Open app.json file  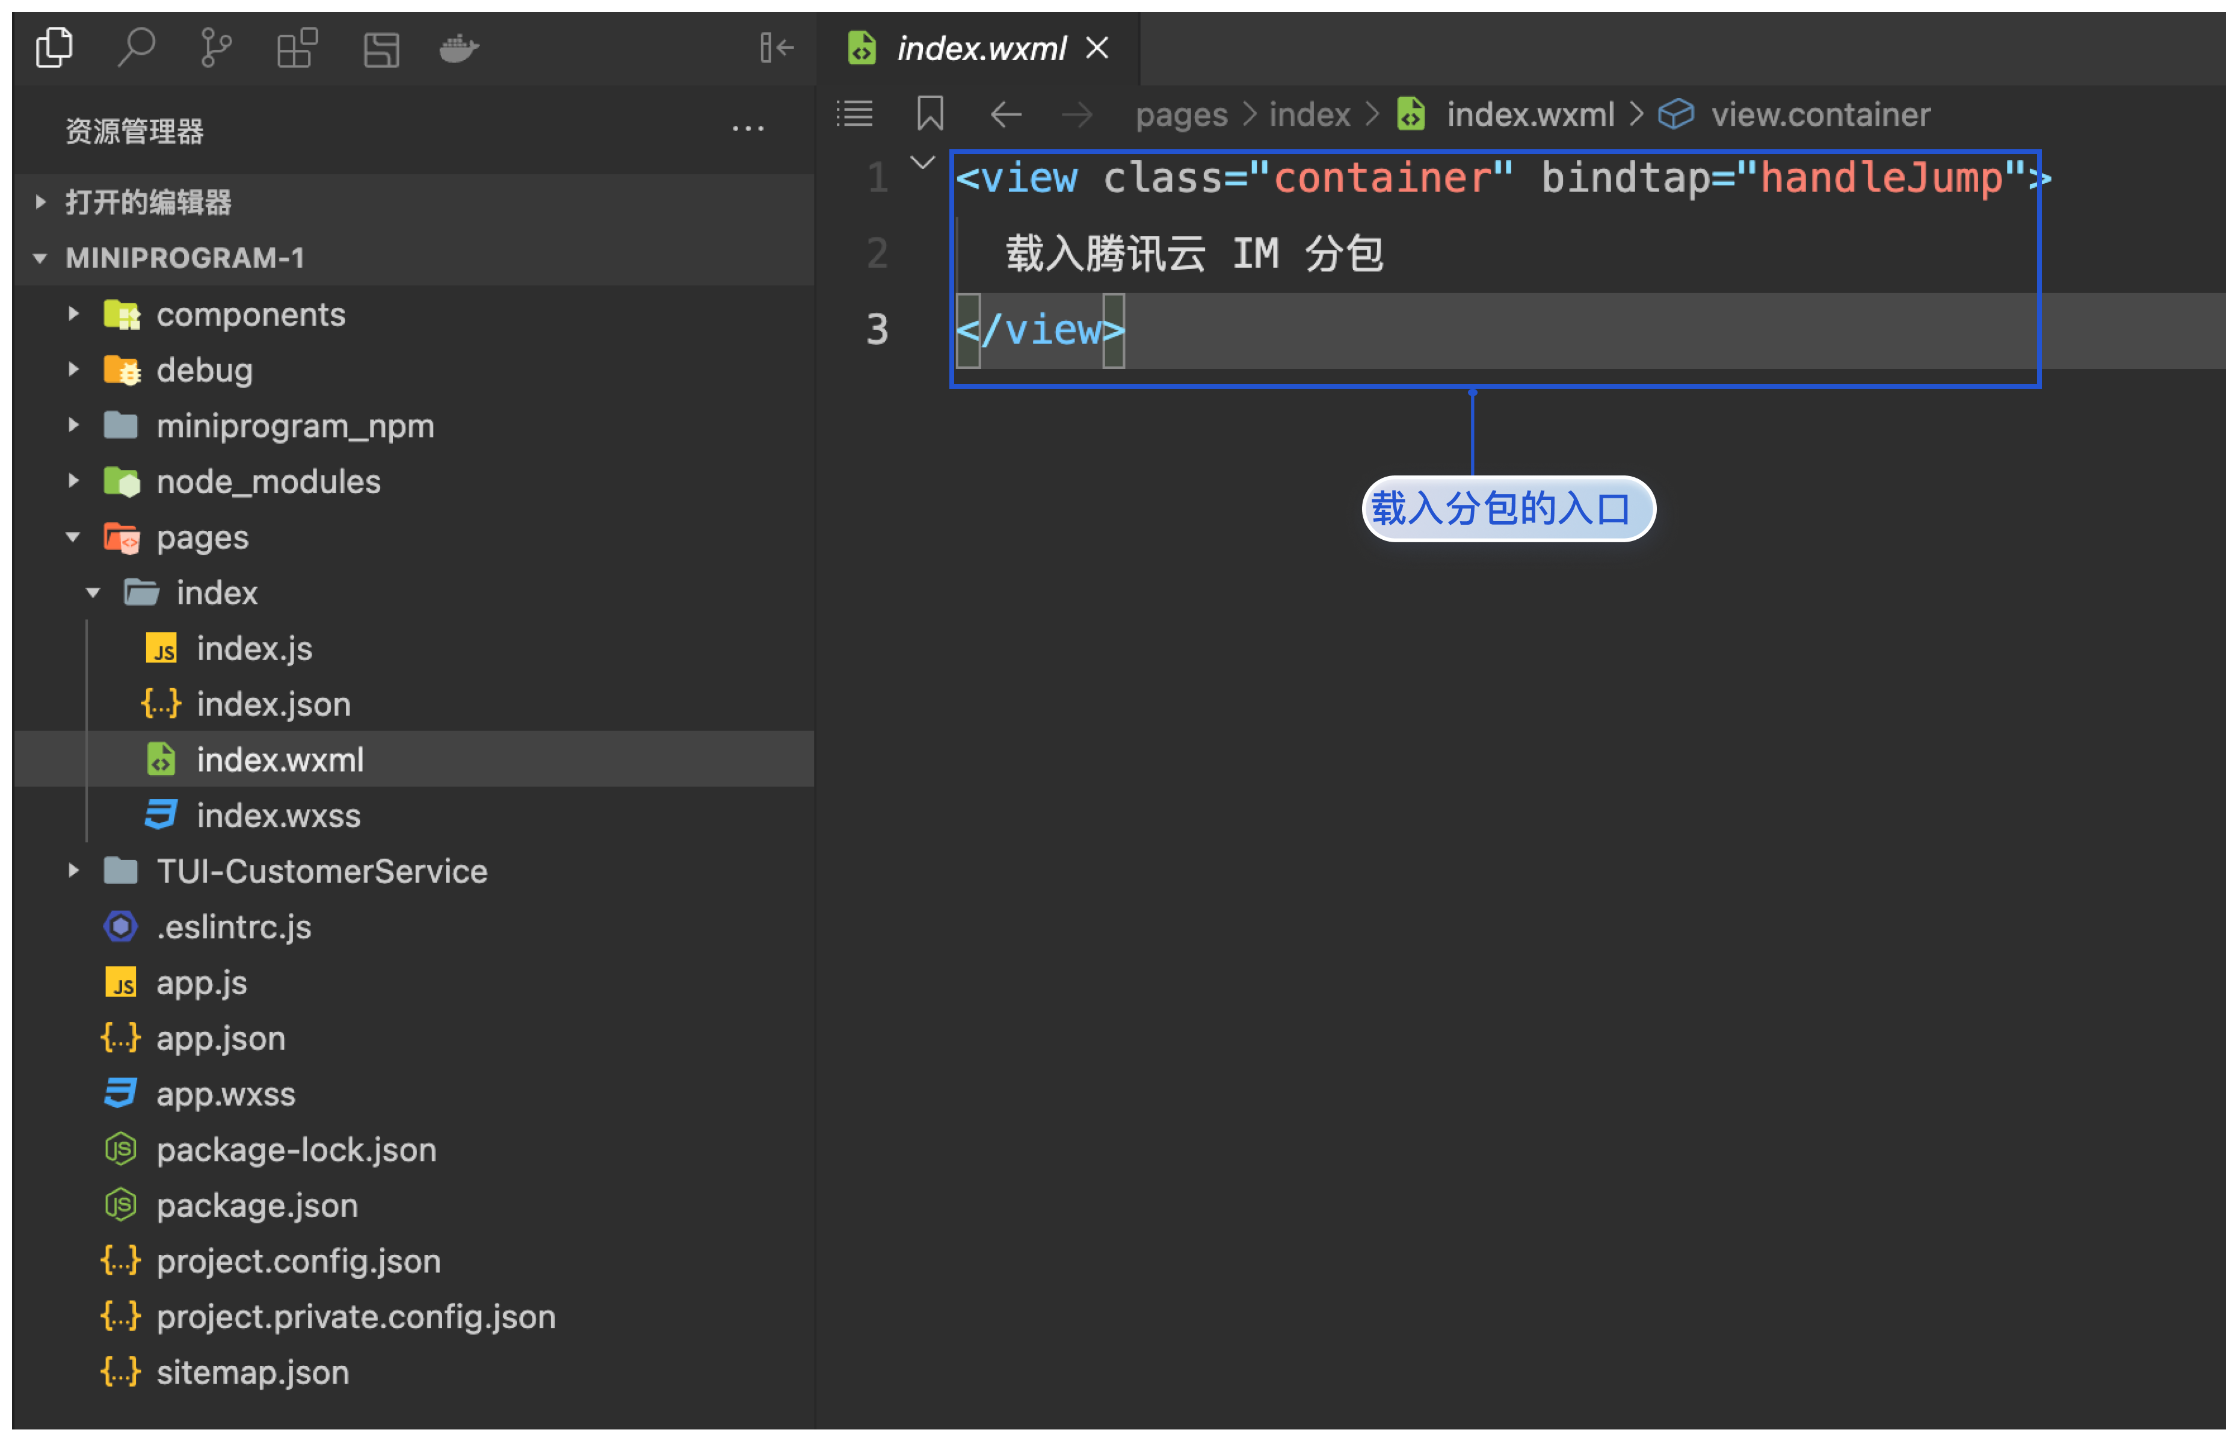coord(414,1038)
